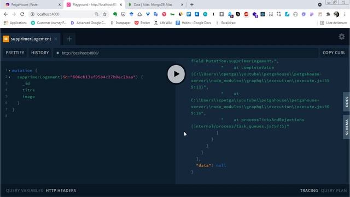This screenshot has height=197, width=350.
Task: Open the SCHEMA side panel
Action: 346,127
